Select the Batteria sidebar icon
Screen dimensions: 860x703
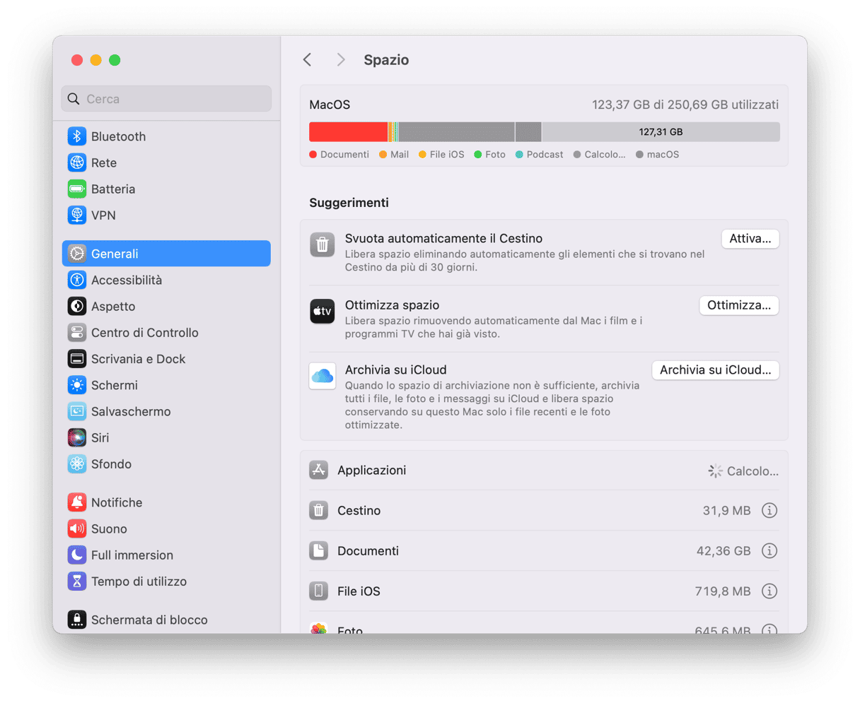click(76, 189)
